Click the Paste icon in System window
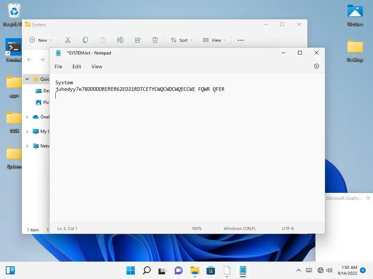 tap(102, 40)
